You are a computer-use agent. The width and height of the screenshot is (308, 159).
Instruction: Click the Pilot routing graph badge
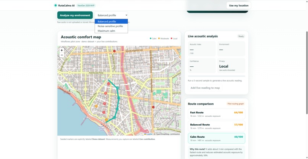point(235,104)
